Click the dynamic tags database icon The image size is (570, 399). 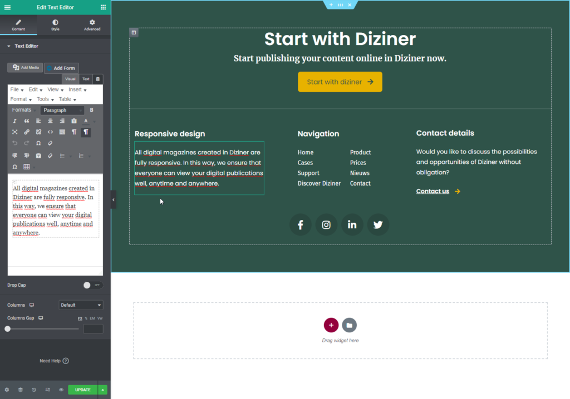(x=98, y=79)
